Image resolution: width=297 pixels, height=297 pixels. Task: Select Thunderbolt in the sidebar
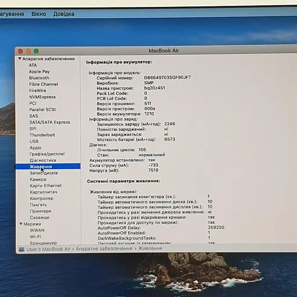pyautogui.click(x=42, y=135)
